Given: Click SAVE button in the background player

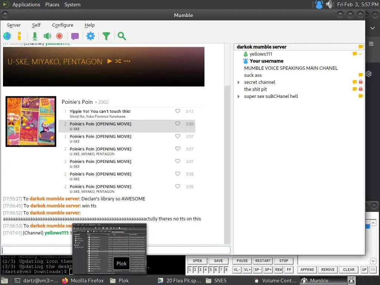Looking at the screenshot, I should [x=218, y=261].
